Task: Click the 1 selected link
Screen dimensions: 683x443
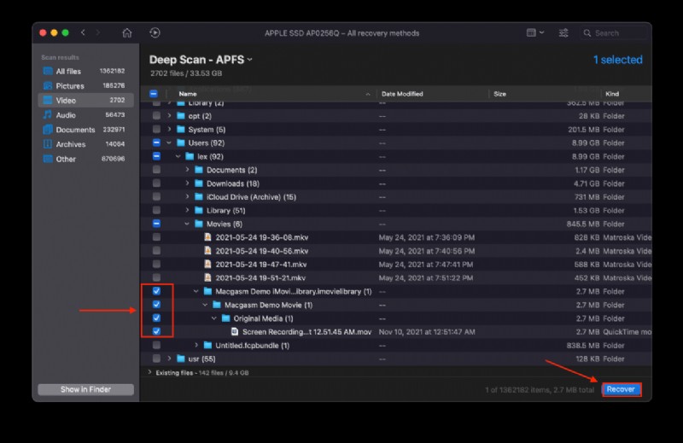Action: point(617,60)
